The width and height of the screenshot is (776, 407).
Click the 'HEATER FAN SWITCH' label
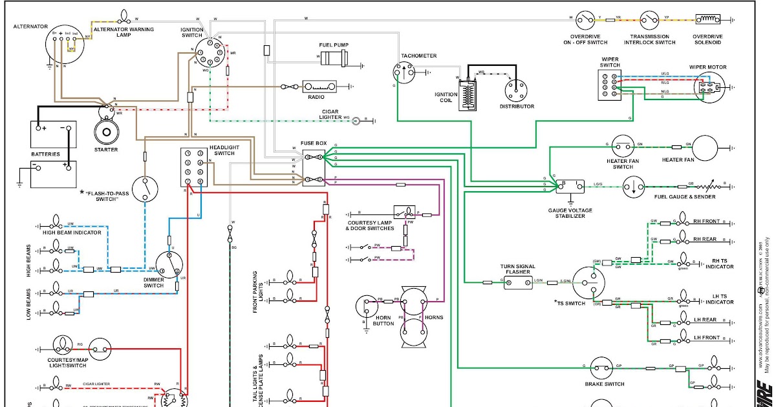(623, 164)
